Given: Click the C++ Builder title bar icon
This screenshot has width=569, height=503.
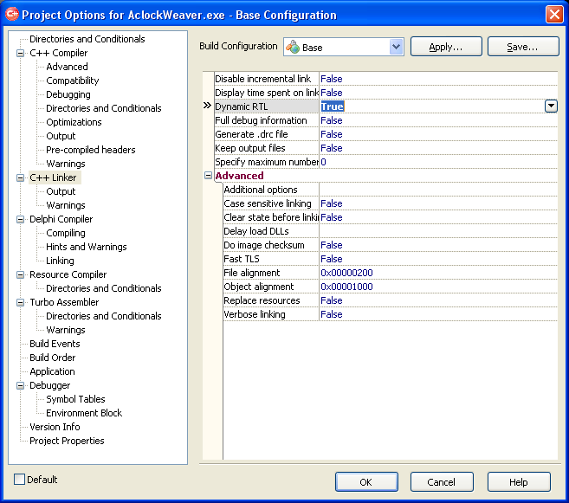Looking at the screenshot, I should tap(11, 14).
